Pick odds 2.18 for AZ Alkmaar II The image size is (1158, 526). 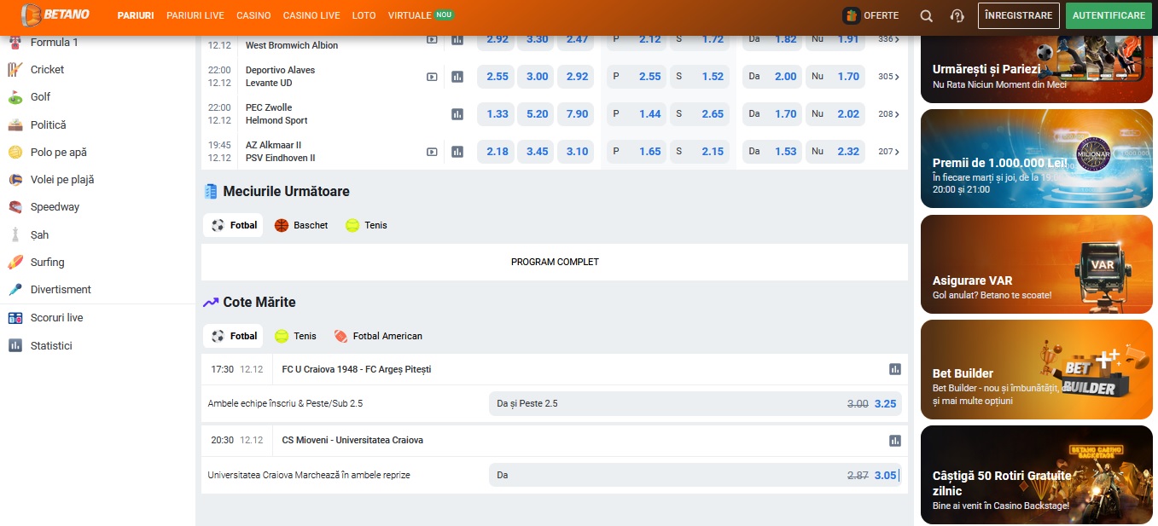pos(498,152)
